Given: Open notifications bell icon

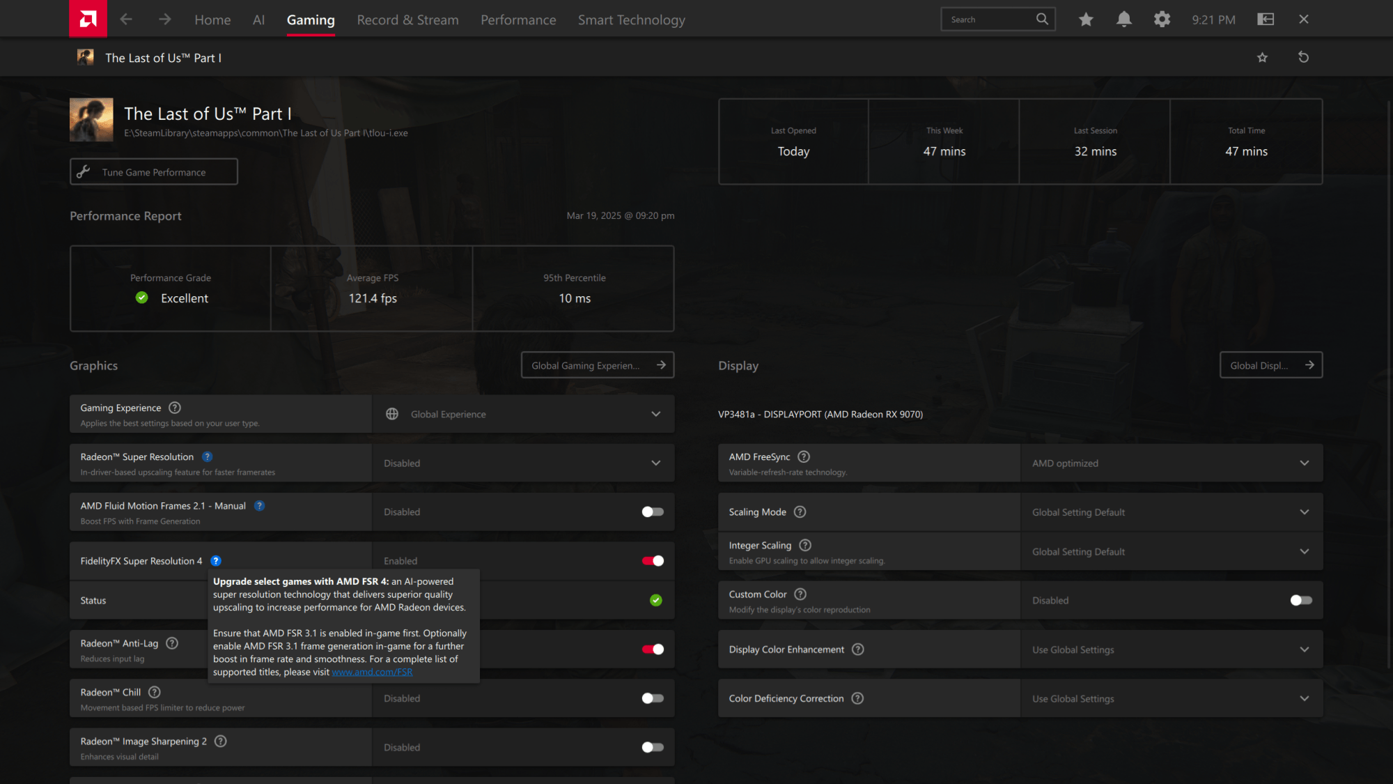Looking at the screenshot, I should (x=1123, y=20).
